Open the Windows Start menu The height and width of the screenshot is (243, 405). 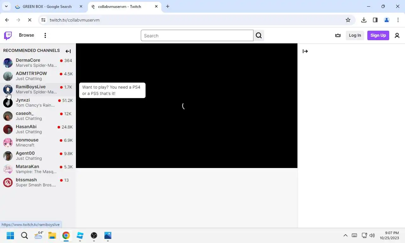point(10,235)
